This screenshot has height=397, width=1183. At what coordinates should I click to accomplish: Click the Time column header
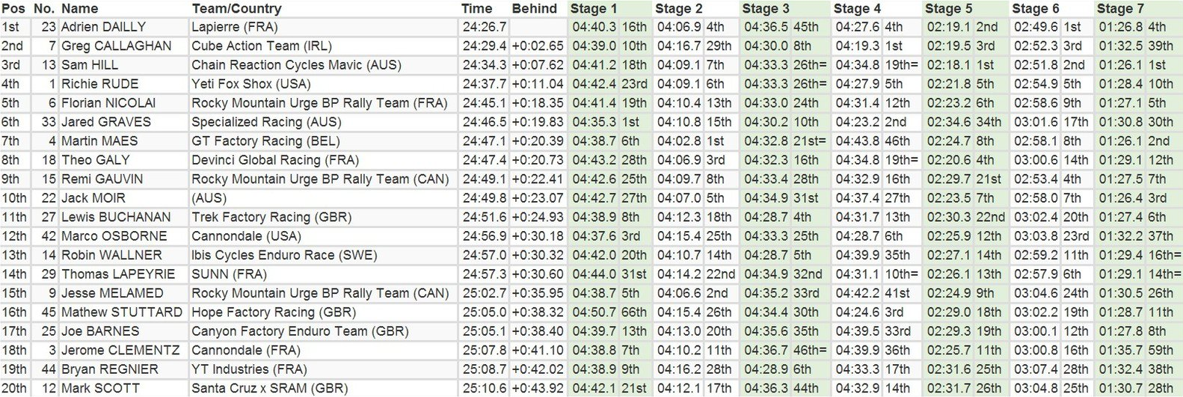tap(477, 9)
